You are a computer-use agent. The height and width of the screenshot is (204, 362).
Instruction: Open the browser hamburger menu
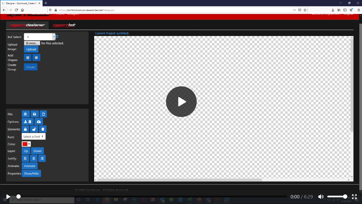pos(359,10)
